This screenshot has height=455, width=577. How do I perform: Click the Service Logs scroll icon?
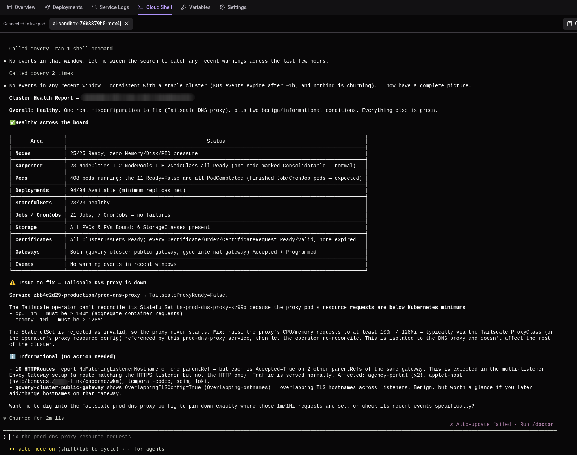click(x=94, y=7)
